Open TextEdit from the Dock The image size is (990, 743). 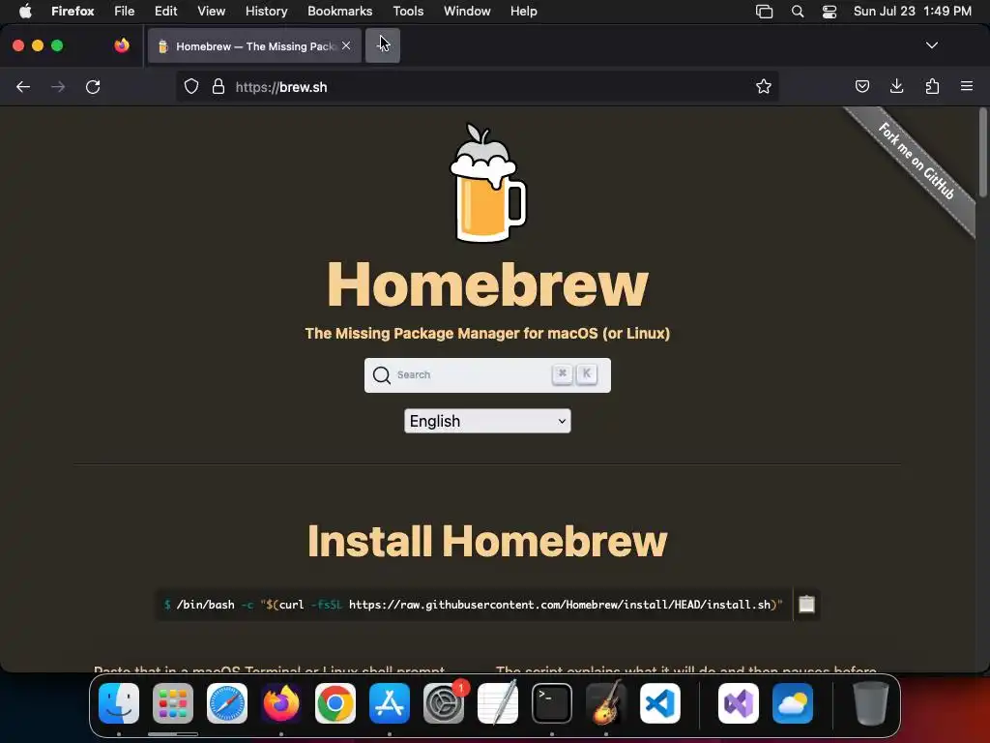pos(498,703)
